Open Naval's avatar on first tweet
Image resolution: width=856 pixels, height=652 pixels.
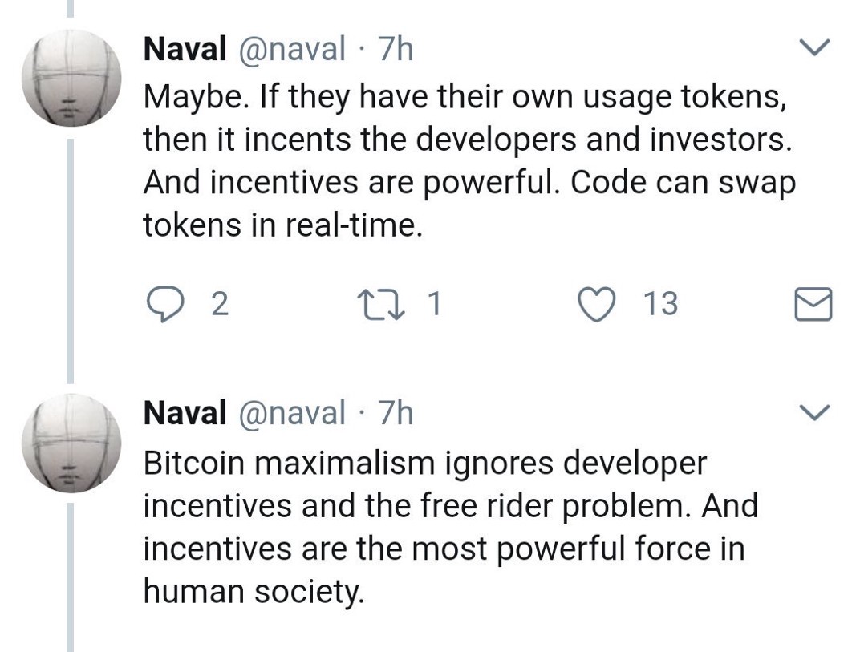[71, 78]
